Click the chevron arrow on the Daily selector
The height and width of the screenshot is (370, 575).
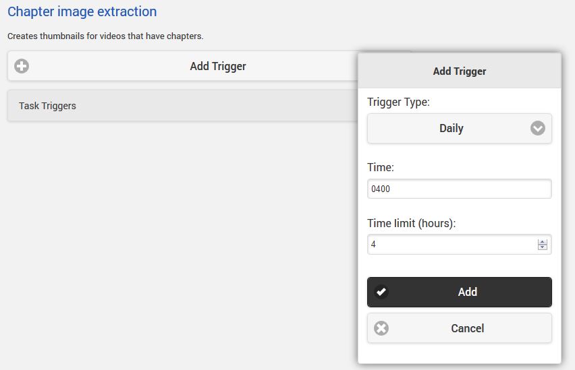pos(537,128)
